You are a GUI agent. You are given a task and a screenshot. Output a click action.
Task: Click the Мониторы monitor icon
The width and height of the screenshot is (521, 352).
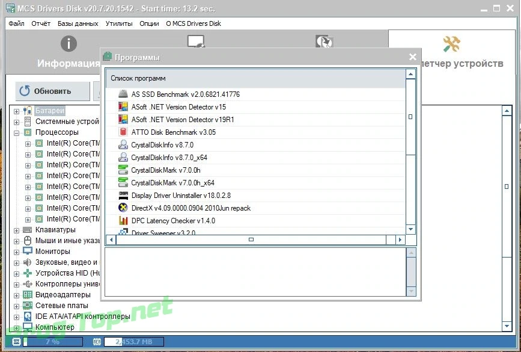pos(28,251)
